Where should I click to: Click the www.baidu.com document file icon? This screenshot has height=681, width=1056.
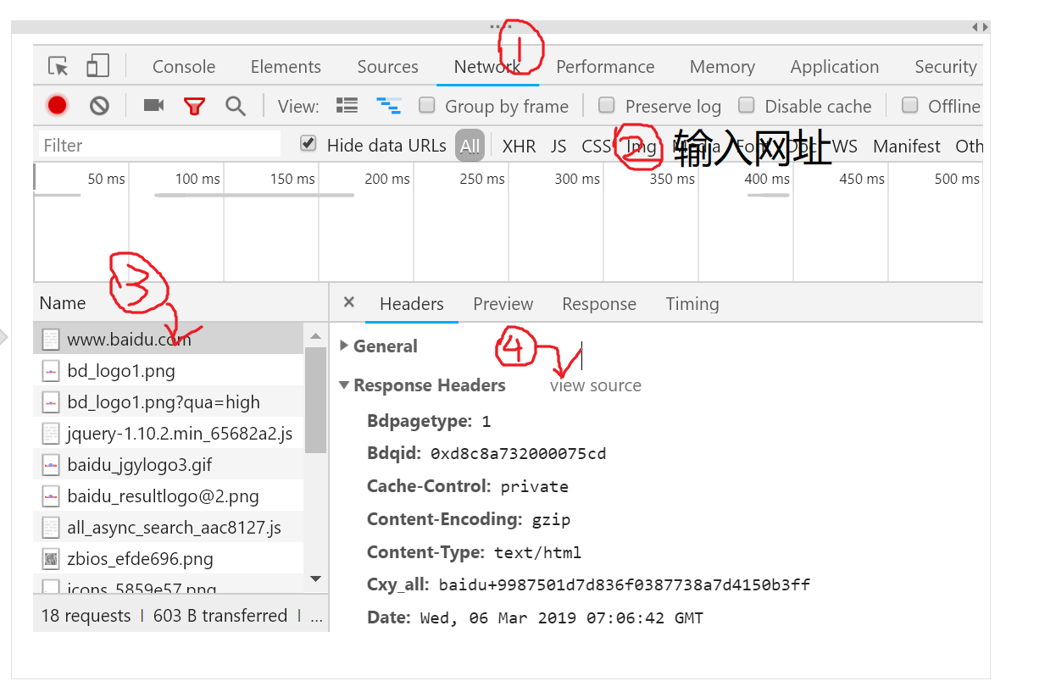coord(51,340)
